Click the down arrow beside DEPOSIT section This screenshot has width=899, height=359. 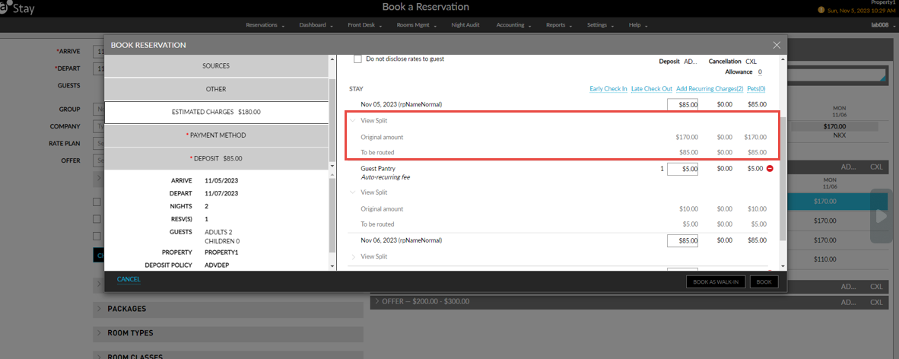coord(332,166)
